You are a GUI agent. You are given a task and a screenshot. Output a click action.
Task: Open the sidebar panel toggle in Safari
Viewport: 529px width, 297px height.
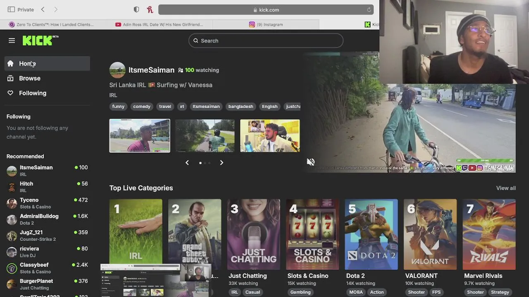pyautogui.click(x=11, y=9)
